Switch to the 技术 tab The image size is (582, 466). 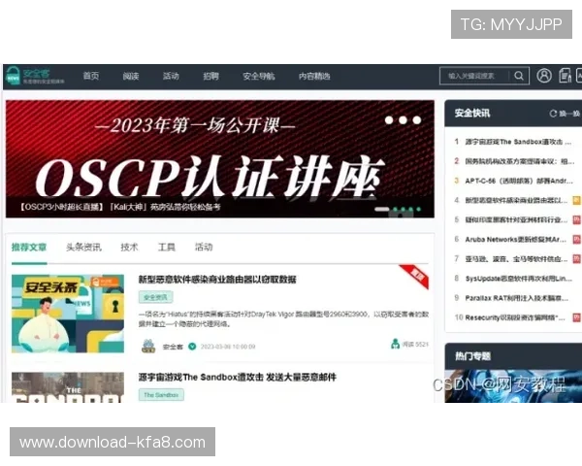[x=129, y=248]
